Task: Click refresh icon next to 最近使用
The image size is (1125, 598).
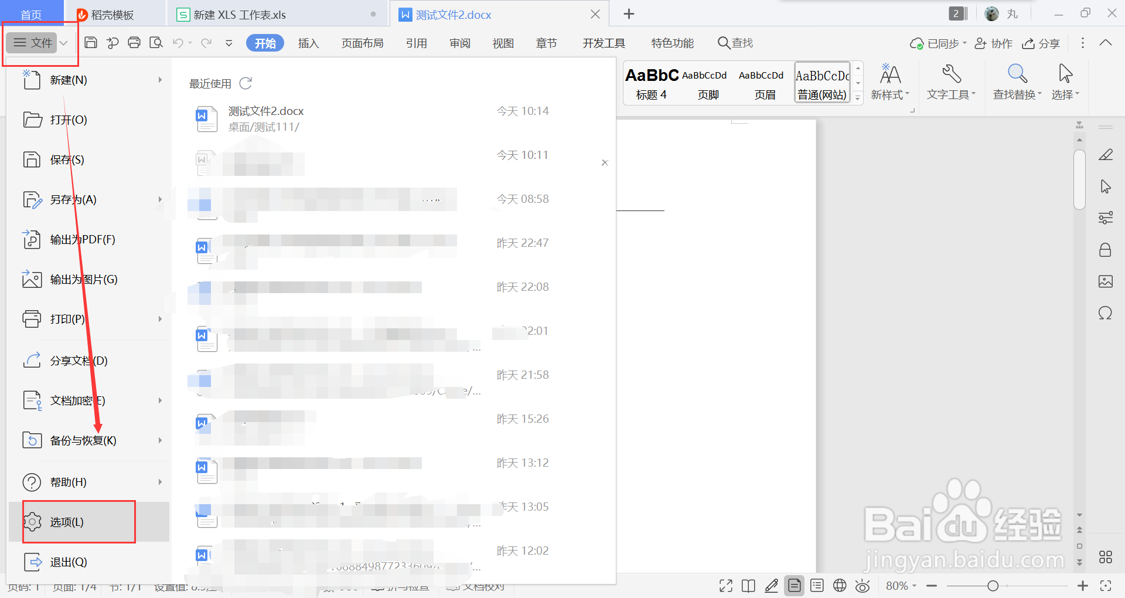Action: pos(246,83)
